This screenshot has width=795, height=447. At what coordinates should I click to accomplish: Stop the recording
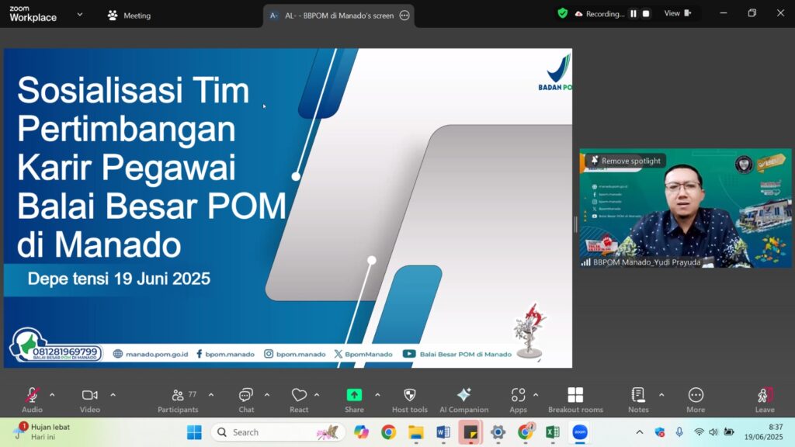click(x=646, y=14)
